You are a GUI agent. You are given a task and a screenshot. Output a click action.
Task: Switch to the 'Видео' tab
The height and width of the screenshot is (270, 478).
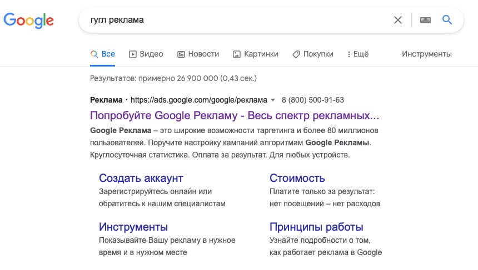coord(146,54)
